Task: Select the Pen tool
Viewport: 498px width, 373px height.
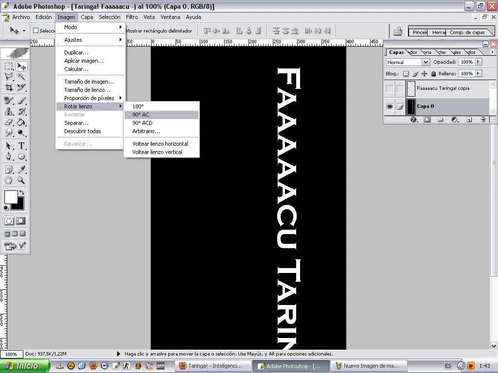Action: click(9, 156)
